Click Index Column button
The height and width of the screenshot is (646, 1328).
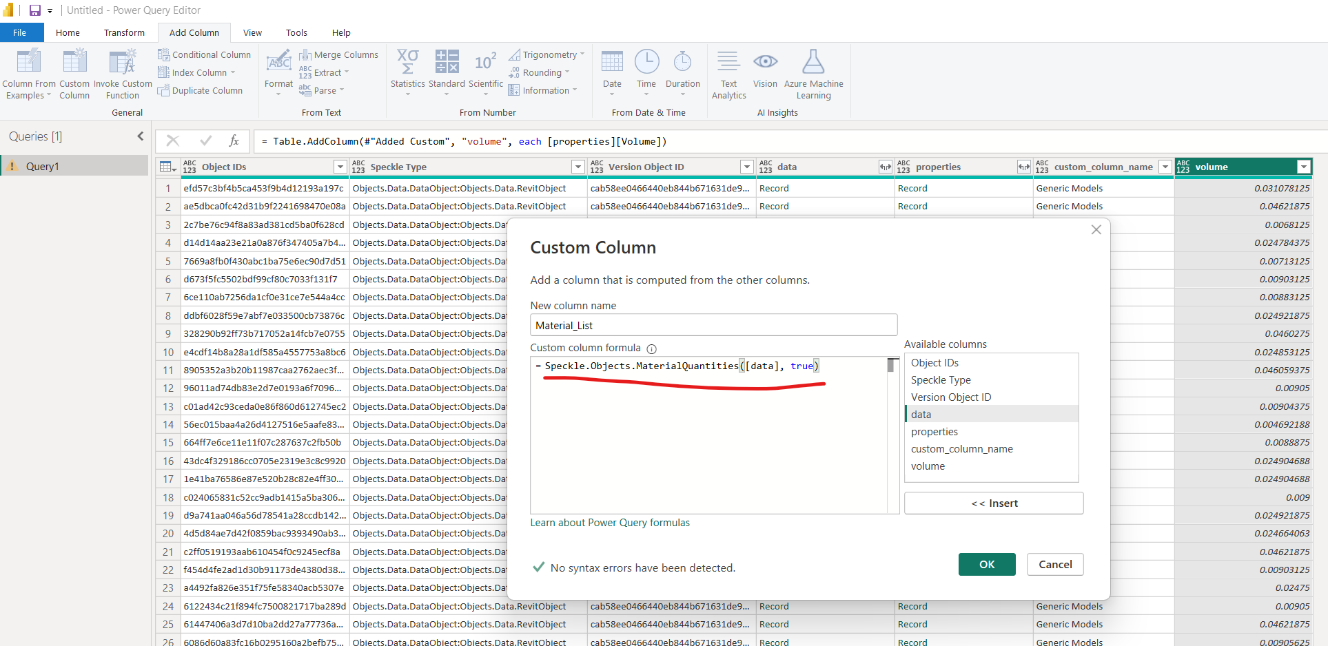point(196,72)
